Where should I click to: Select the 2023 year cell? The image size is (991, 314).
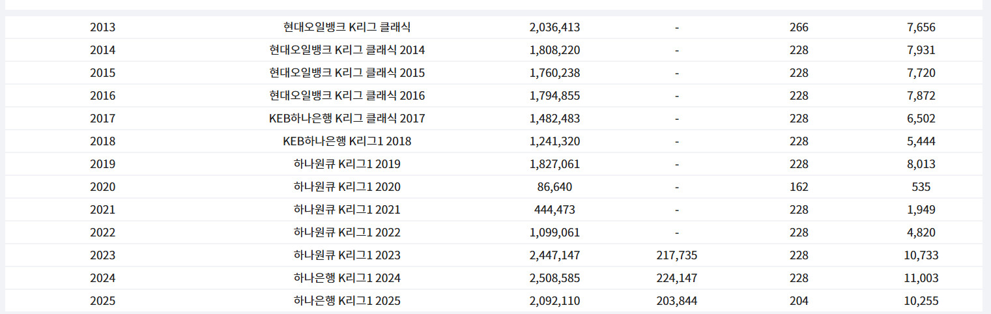pos(102,255)
